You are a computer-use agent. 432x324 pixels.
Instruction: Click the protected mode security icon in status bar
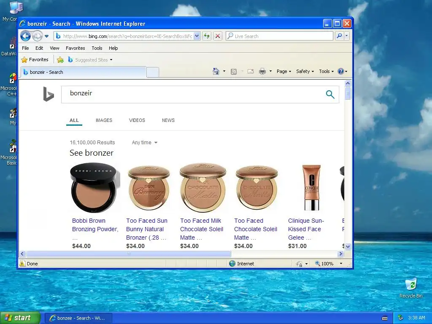coord(299,264)
